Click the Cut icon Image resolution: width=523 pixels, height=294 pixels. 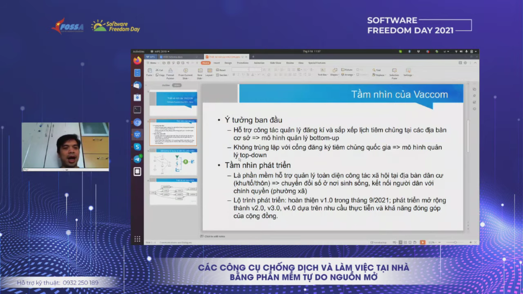click(x=159, y=70)
